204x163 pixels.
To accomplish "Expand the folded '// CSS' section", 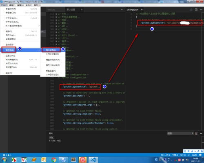I will pyautogui.click(x=56, y=32).
